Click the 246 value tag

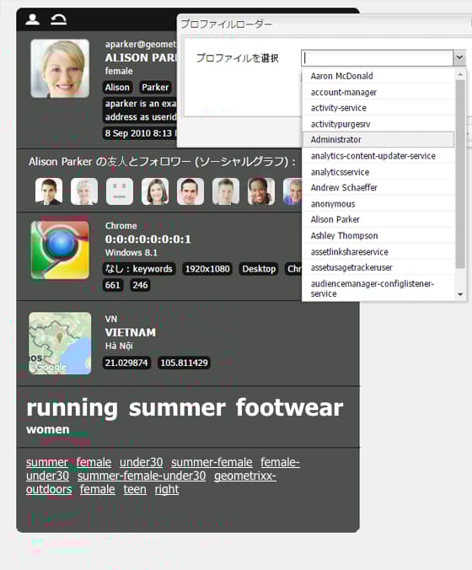click(140, 285)
